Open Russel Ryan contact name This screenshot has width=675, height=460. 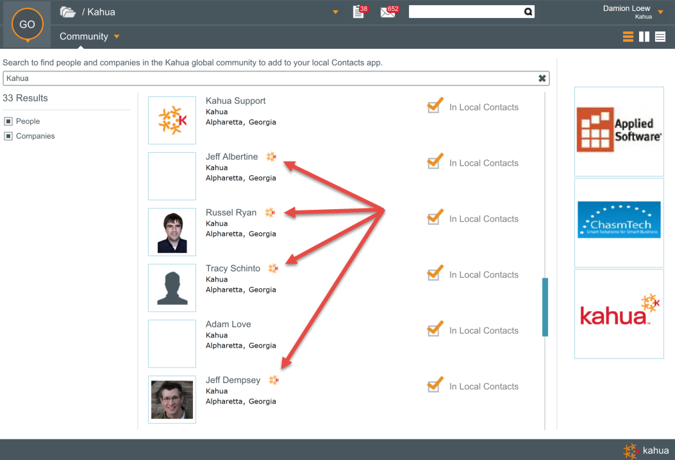[x=231, y=212]
